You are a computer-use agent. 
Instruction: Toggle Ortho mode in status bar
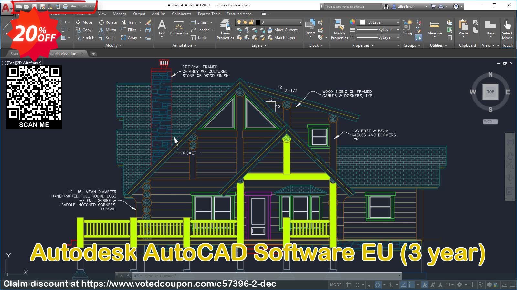[x=370, y=285]
